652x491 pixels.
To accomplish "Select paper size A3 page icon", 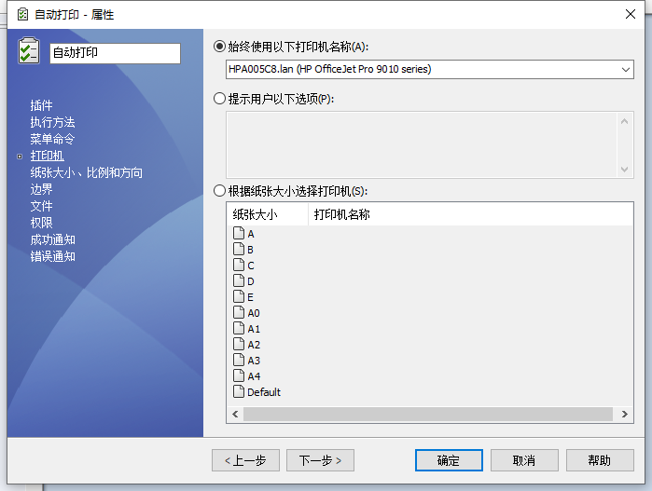I will pos(239,360).
